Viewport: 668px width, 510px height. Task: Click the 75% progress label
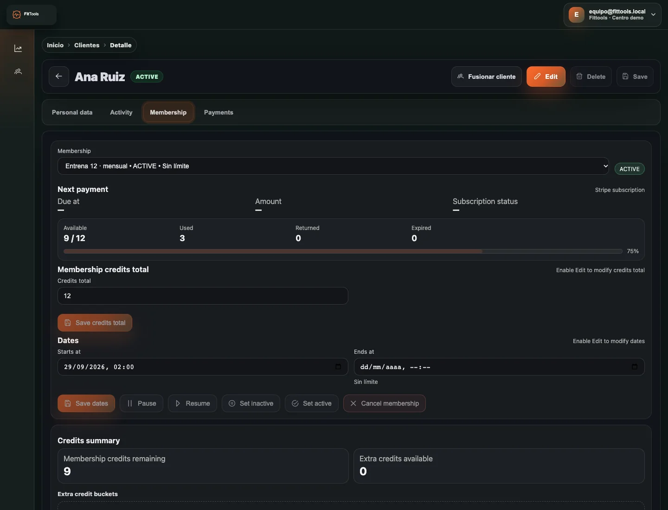(633, 251)
